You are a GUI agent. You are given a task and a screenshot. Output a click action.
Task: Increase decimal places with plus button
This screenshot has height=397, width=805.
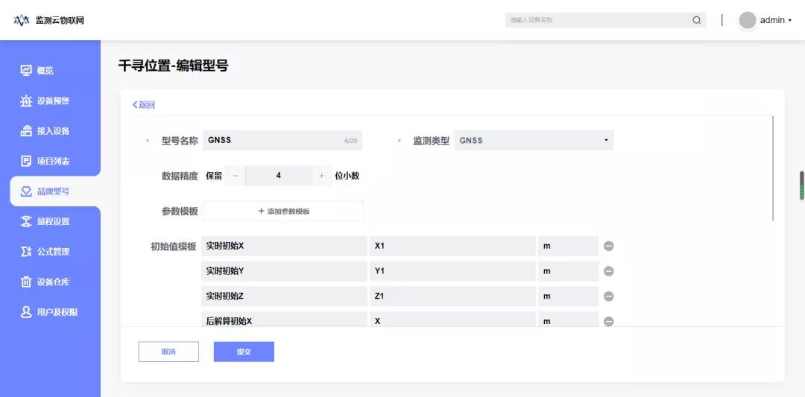(x=322, y=176)
